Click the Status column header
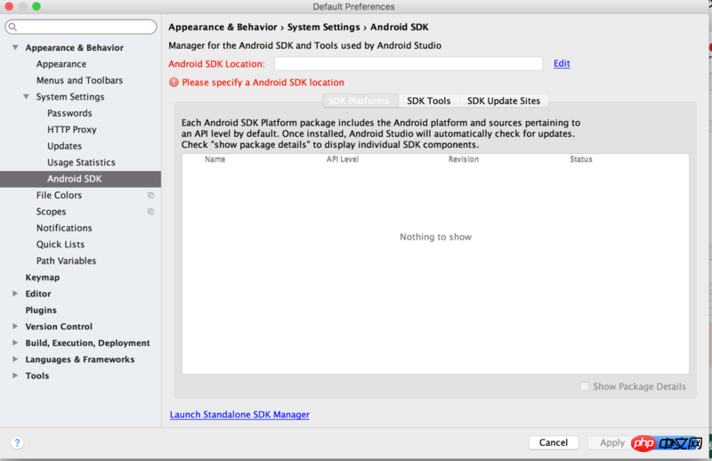The image size is (712, 461). click(581, 159)
